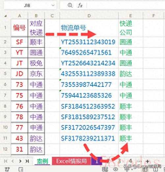This screenshot has height=172, width=165.
Task: Open sheet tab 4
Action: pyautogui.click(x=130, y=161)
